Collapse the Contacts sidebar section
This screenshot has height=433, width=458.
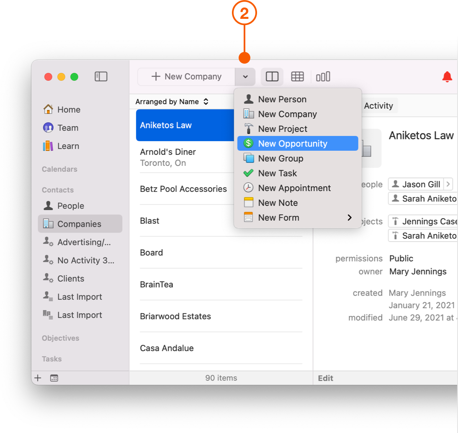(58, 190)
